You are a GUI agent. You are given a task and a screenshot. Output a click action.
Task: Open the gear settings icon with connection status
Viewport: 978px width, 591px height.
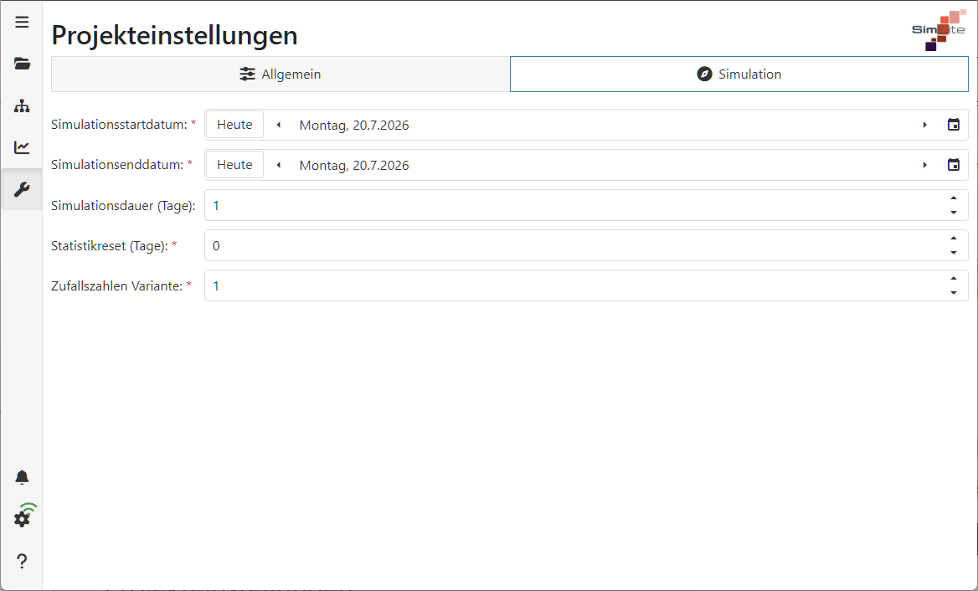23,516
